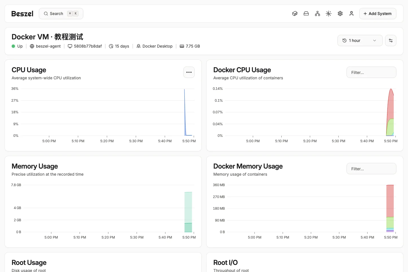Open the CPU Usage three-dot menu

[189, 72]
